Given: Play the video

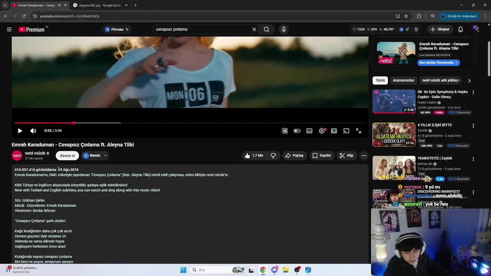Looking at the screenshot, I should [20, 131].
